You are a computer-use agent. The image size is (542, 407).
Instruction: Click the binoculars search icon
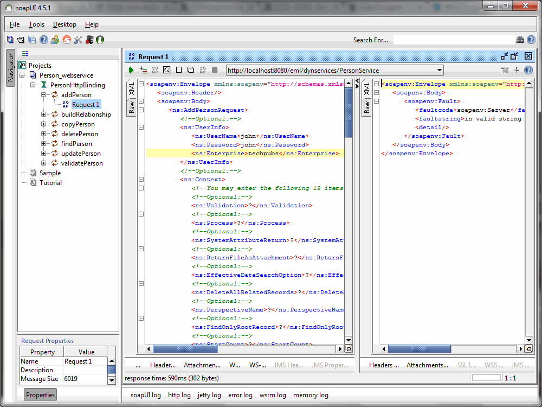pos(520,40)
